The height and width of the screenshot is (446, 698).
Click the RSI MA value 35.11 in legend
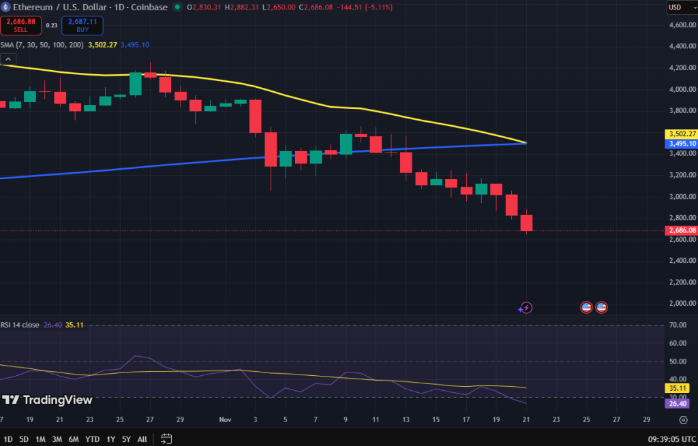click(74, 325)
